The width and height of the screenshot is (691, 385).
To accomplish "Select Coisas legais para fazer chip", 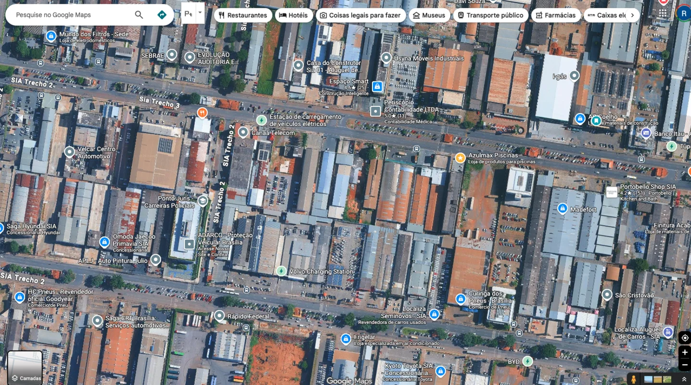I will pos(360,15).
